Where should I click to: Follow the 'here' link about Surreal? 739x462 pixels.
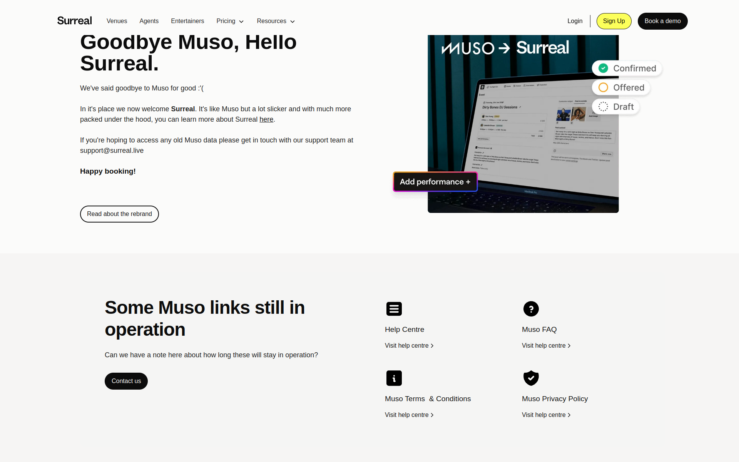click(266, 119)
